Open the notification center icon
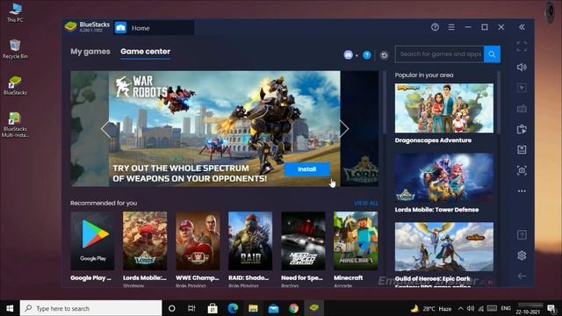The image size is (562, 316). click(551, 308)
